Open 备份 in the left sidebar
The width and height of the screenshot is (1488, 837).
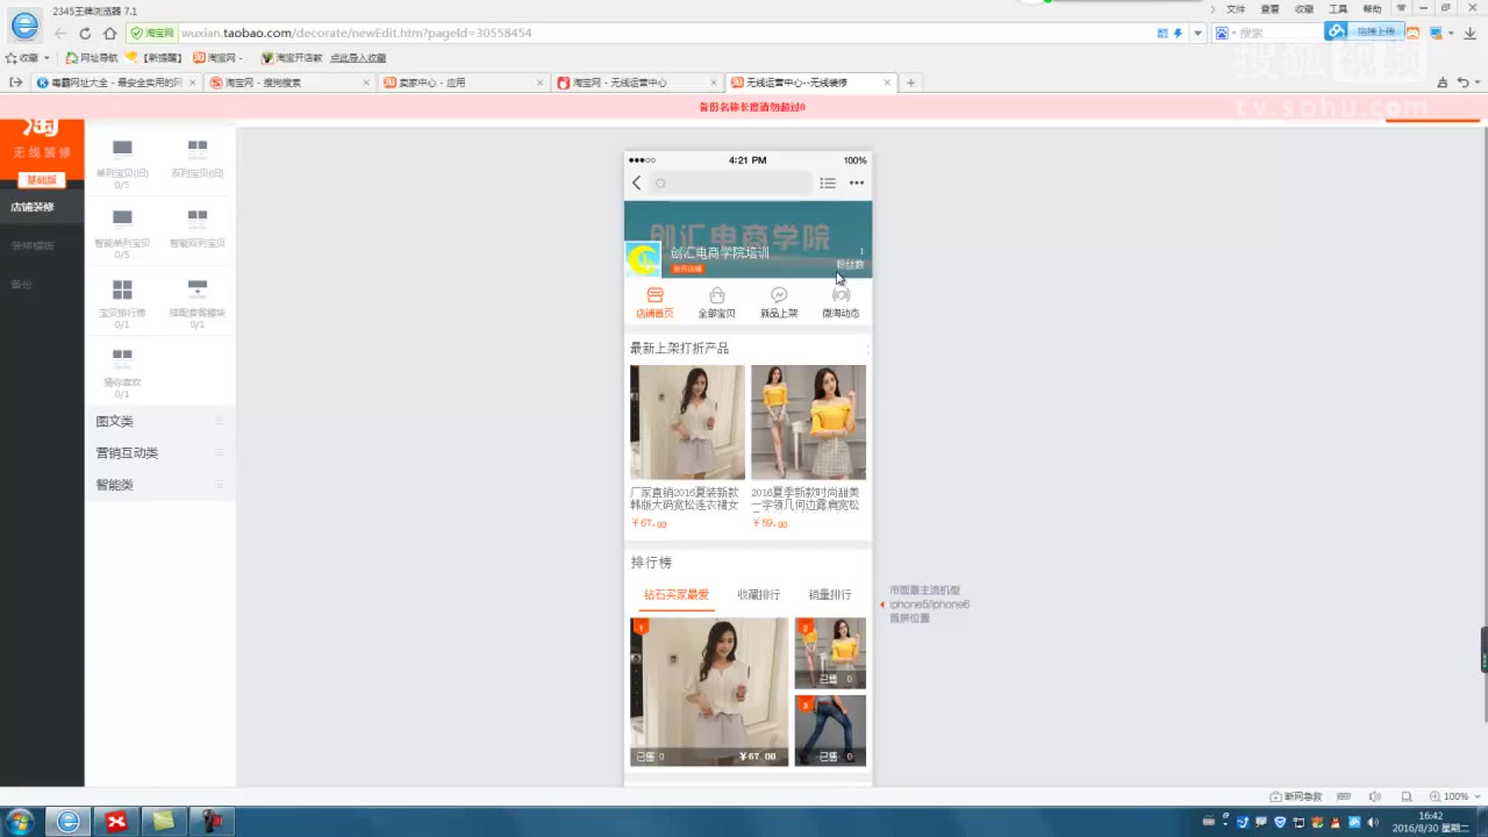point(22,284)
